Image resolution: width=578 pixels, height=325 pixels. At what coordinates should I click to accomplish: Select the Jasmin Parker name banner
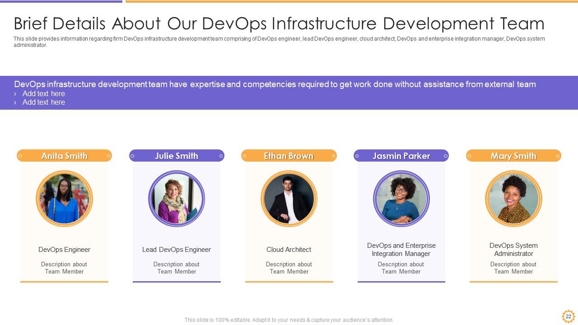(401, 156)
